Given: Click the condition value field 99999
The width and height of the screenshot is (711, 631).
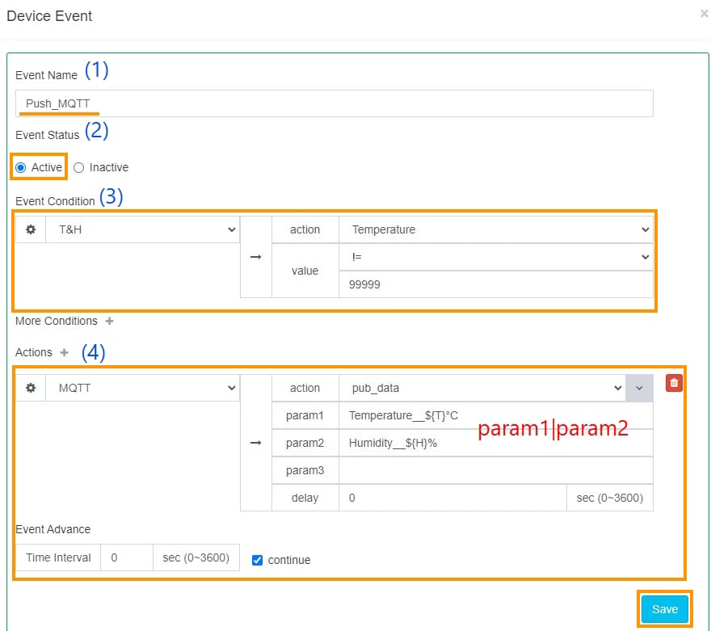Looking at the screenshot, I should (495, 284).
